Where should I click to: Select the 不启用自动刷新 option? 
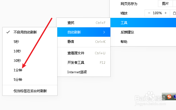point(30,32)
